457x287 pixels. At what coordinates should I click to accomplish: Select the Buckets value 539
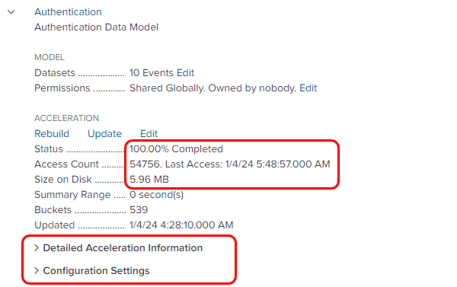coord(139,210)
